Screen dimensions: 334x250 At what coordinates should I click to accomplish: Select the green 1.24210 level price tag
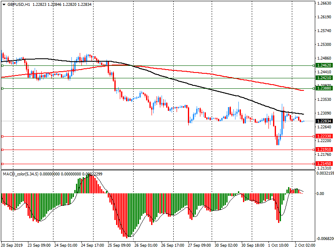[324, 78]
